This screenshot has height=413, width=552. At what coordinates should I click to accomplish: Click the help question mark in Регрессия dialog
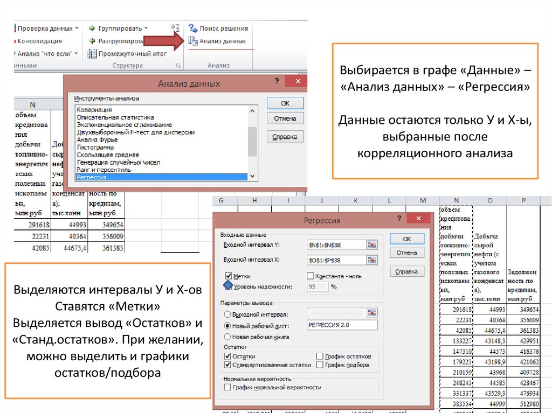click(x=399, y=218)
